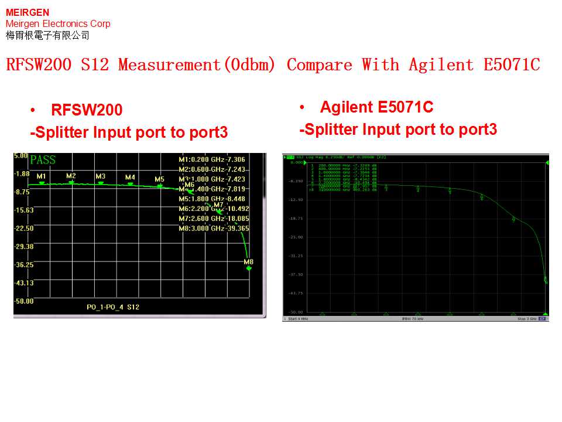This screenshot has width=562, height=422.
Task: Click the M7 marker on the curve
Action: [218, 211]
